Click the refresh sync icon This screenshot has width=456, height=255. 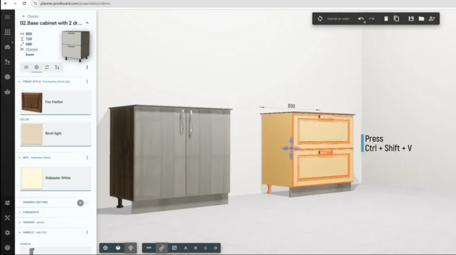[x=320, y=19]
